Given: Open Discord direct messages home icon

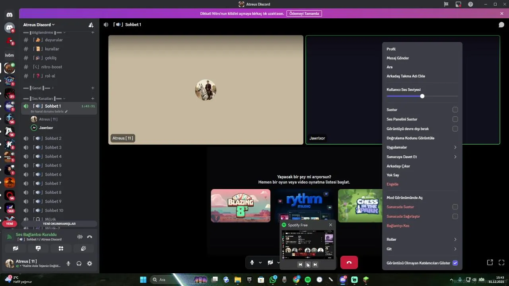Looking at the screenshot, I should click(10, 15).
